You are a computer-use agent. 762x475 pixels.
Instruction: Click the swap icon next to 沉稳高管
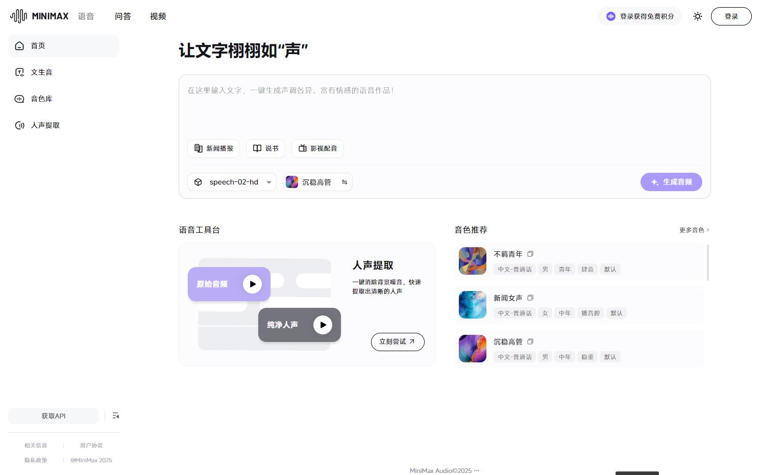pos(345,182)
